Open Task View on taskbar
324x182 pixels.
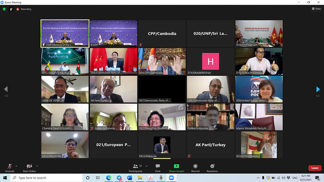point(98,178)
